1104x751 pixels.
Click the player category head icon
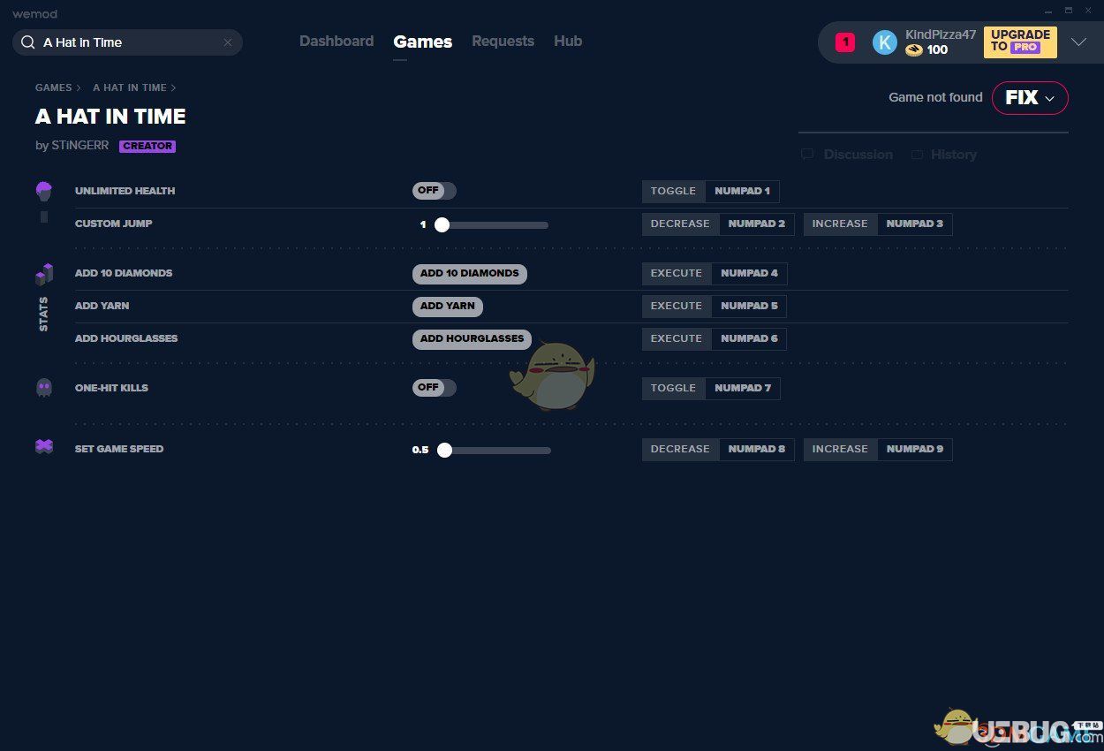pos(44,191)
